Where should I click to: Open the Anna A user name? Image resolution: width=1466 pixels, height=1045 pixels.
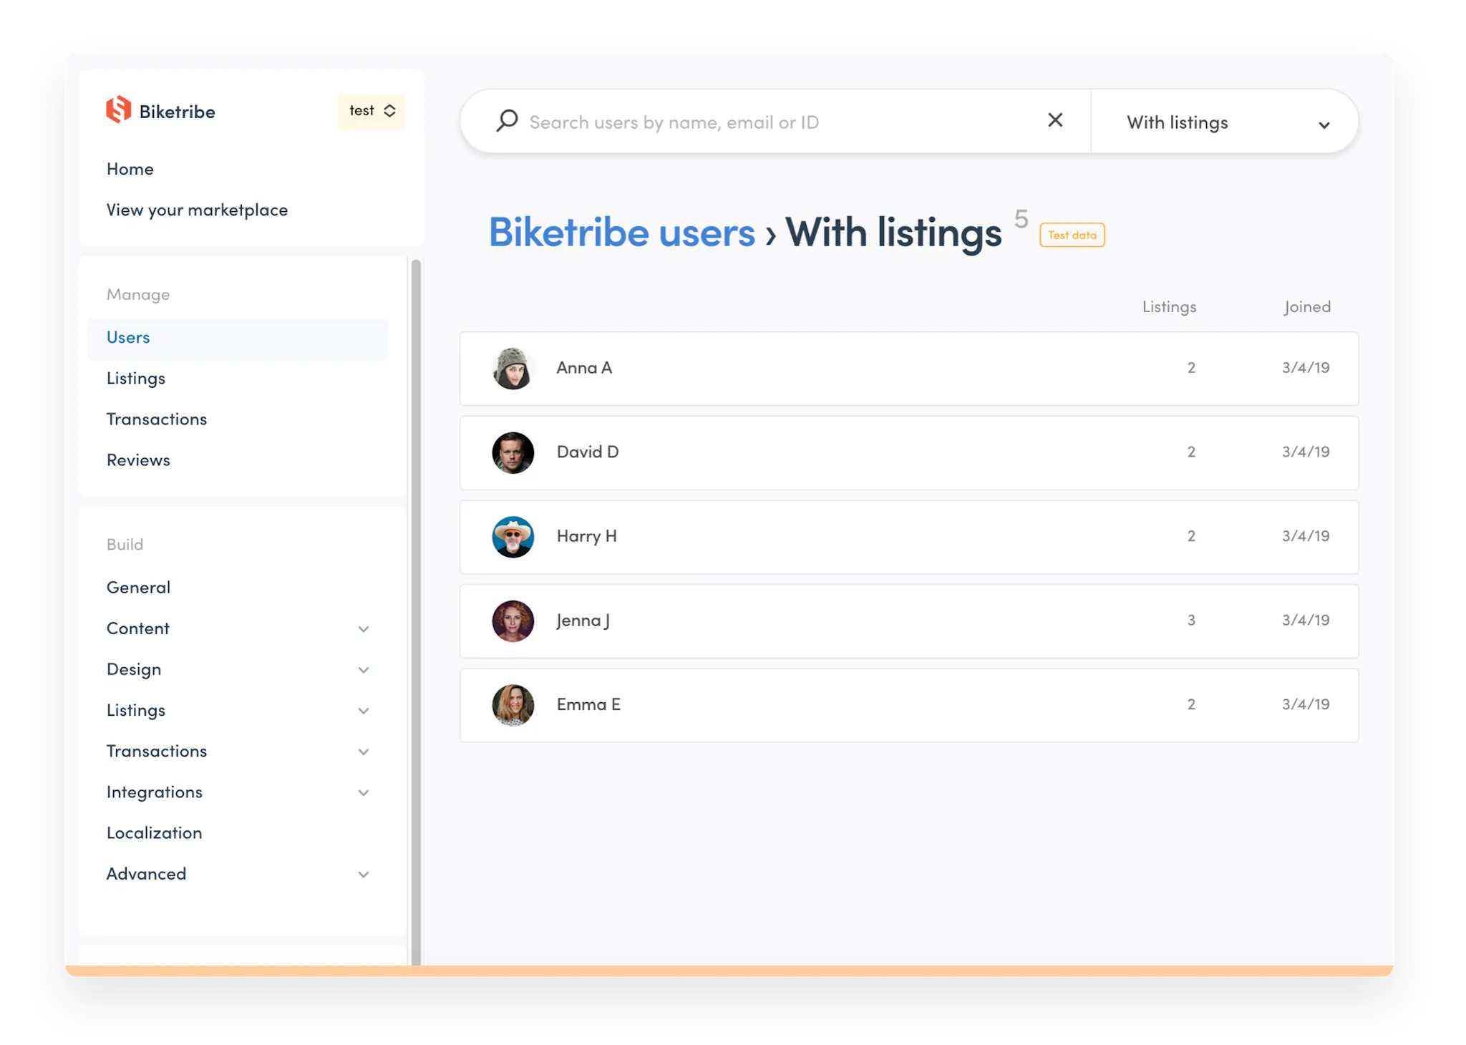point(584,368)
